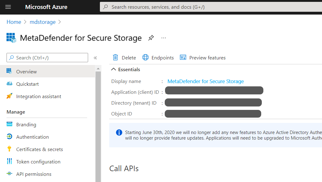Collapse the left navigation menu
The width and height of the screenshot is (322, 182).
pyautogui.click(x=95, y=58)
